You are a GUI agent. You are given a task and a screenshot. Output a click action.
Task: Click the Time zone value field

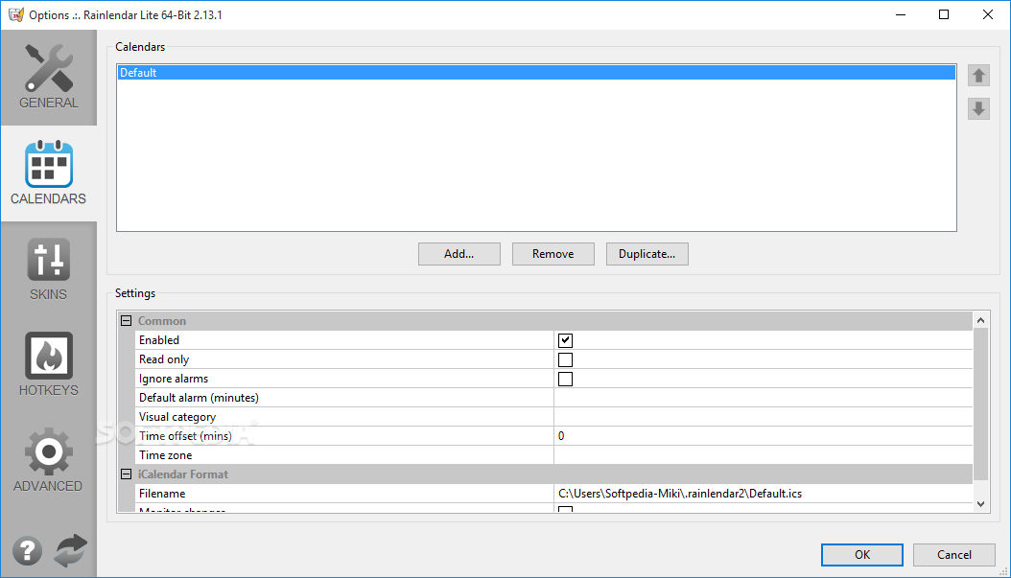pos(763,455)
